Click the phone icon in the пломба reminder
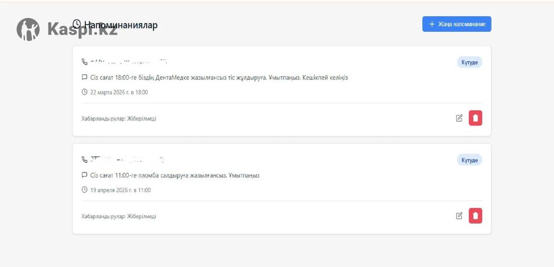554x267 pixels. tap(84, 160)
